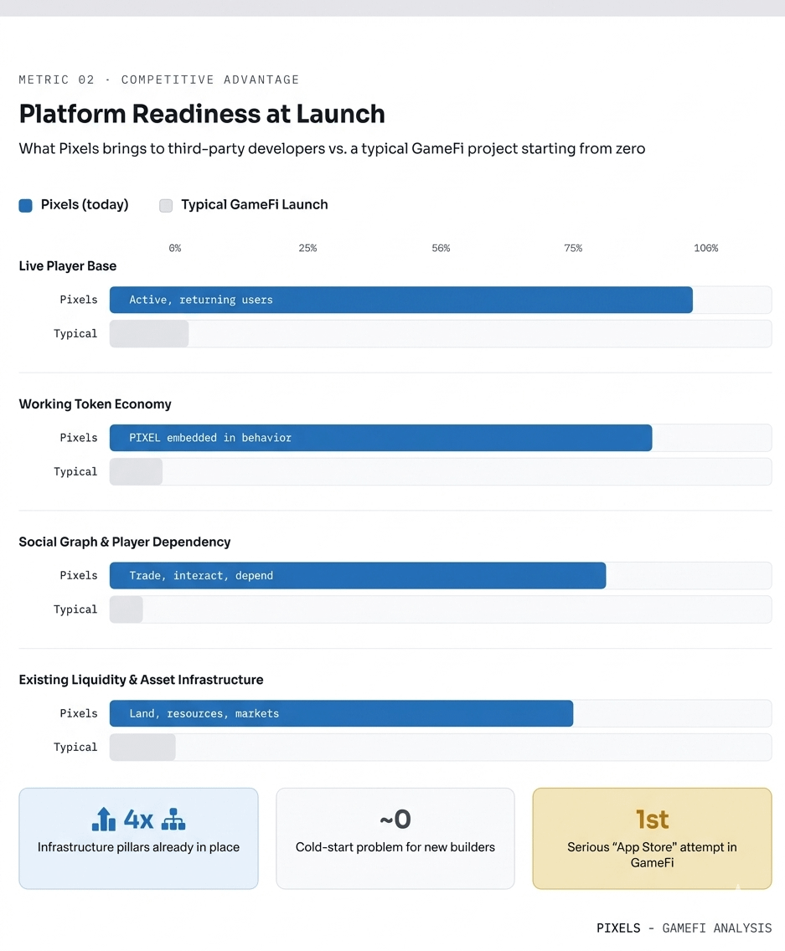Viewport: 785px width, 951px height.
Task: Open the Infrastructure pillars already in place card
Action: [138, 838]
